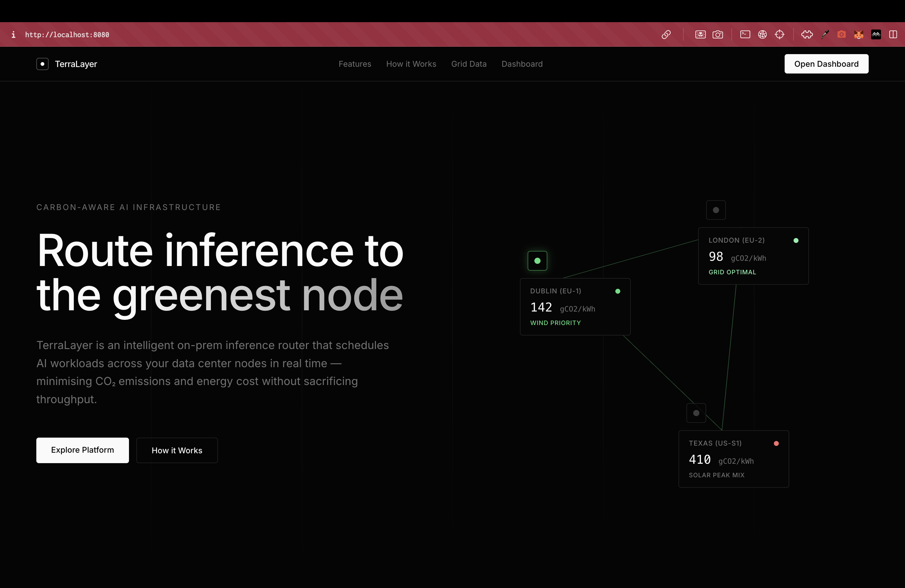Click the white camera screenshot icon
Image resolution: width=905 pixels, height=588 pixels.
tap(718, 34)
